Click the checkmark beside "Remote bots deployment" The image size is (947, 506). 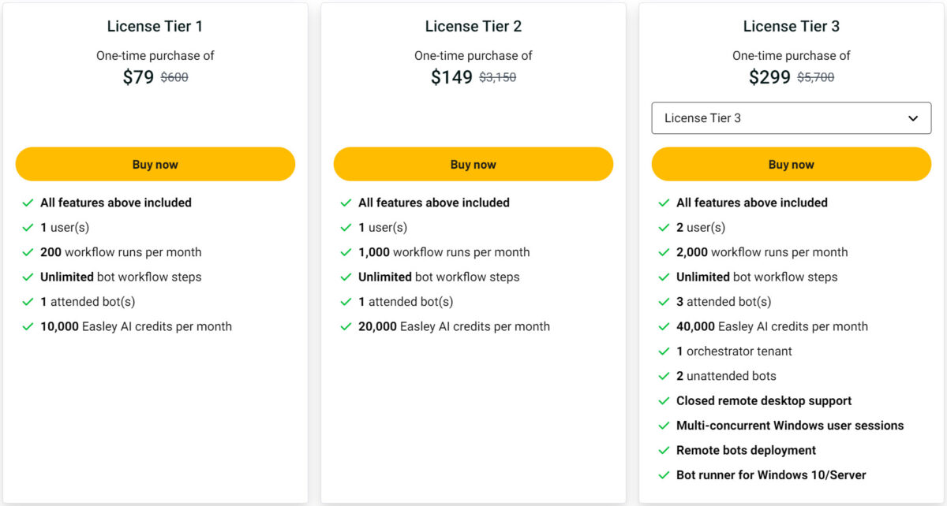click(x=664, y=450)
